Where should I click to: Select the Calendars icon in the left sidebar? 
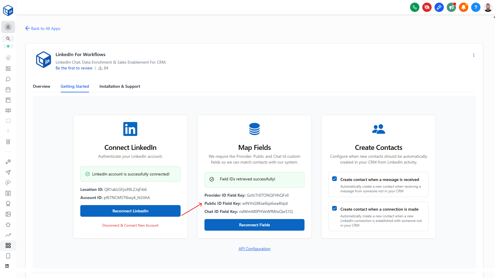8,89
